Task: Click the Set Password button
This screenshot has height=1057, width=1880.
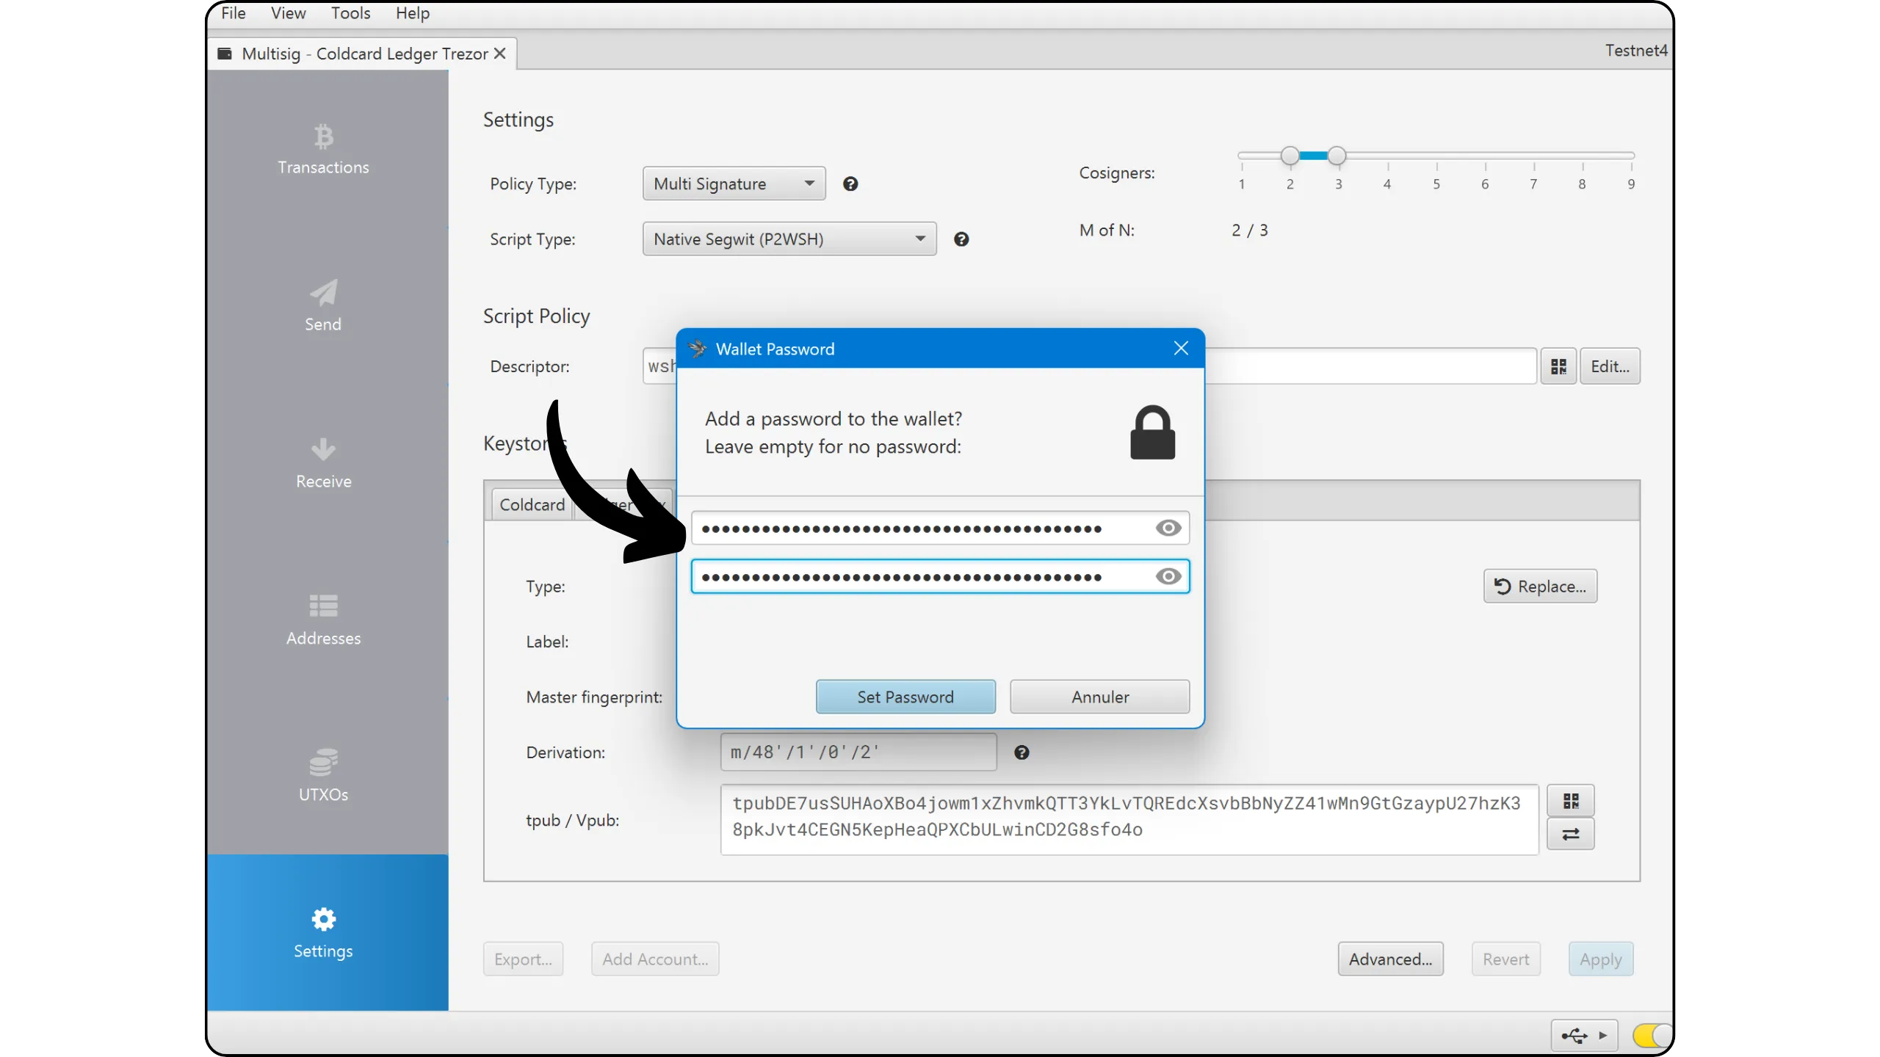Action: 905,697
